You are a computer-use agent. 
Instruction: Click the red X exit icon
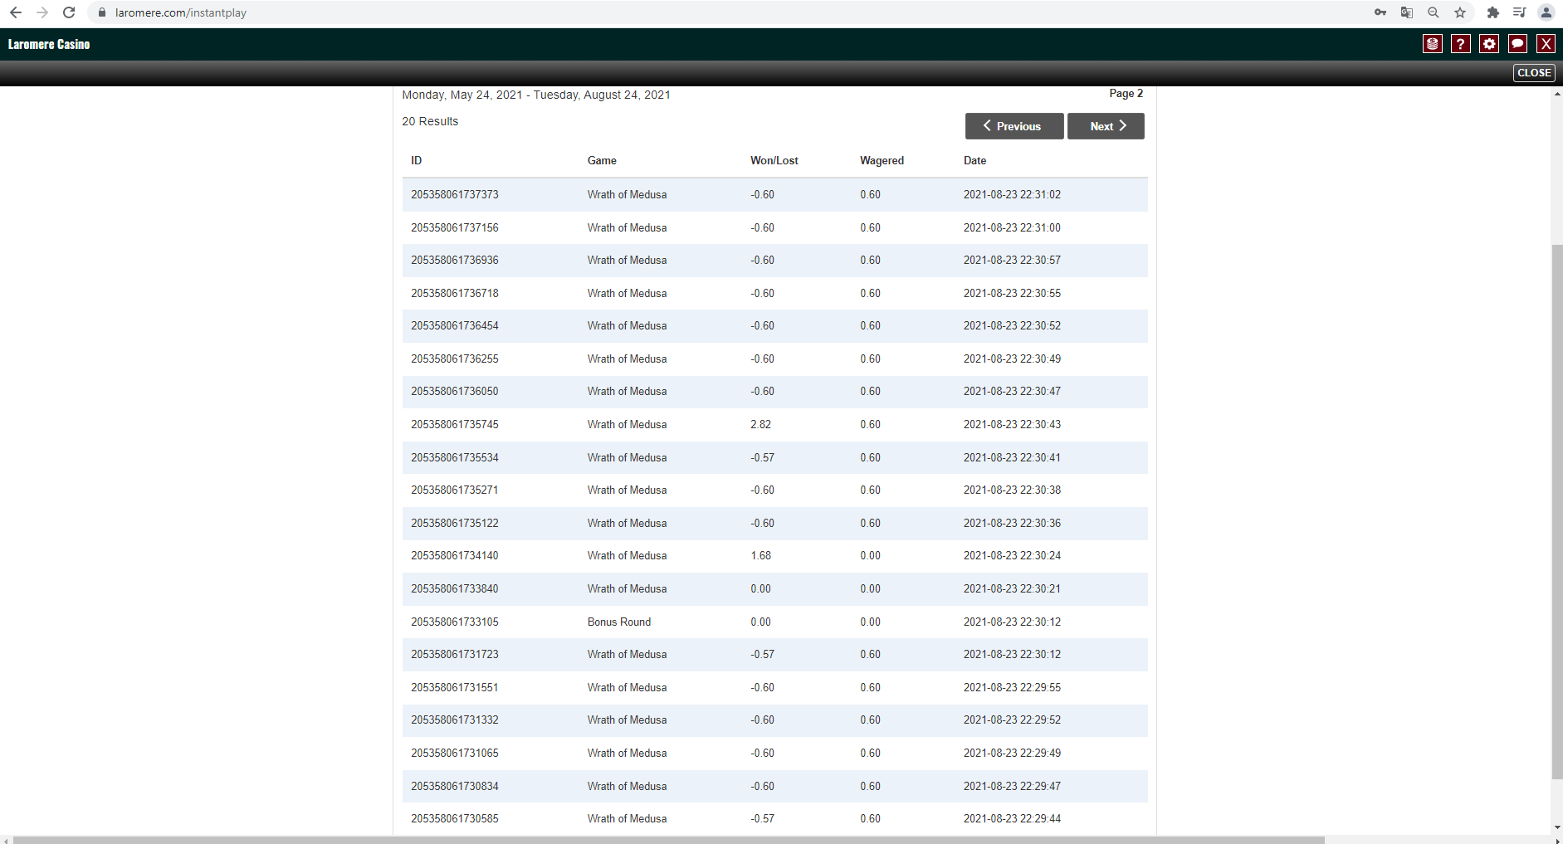coord(1546,44)
